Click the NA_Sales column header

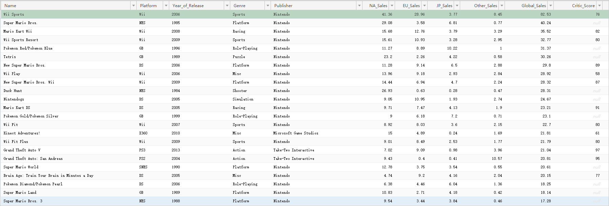[378, 5]
